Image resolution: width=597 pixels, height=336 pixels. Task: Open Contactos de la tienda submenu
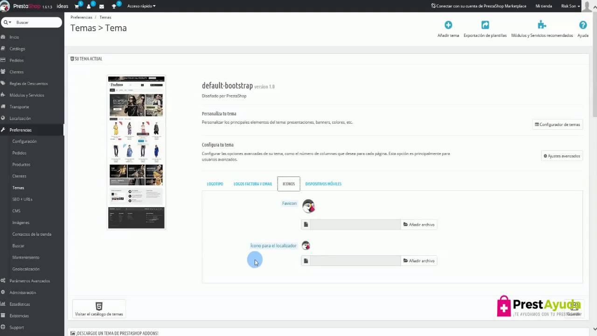tap(32, 234)
